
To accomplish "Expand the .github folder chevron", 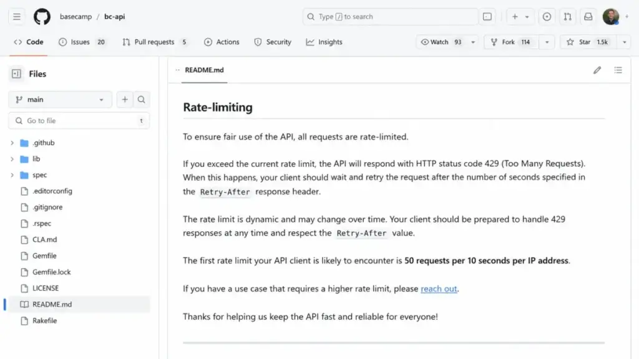I will tap(12, 143).
